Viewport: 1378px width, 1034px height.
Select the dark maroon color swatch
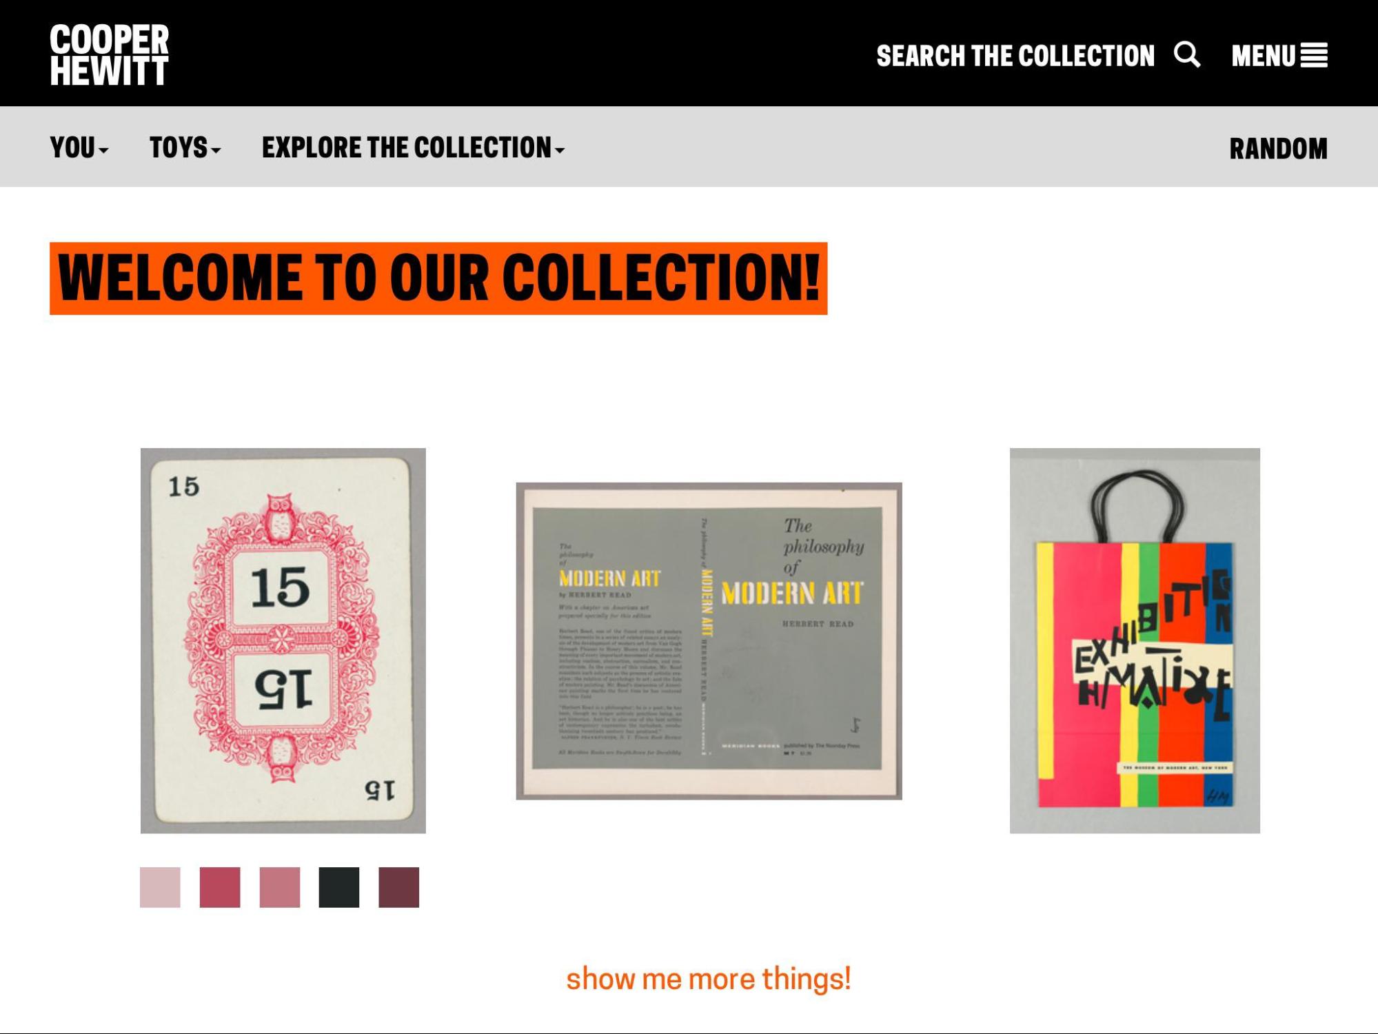pos(399,887)
